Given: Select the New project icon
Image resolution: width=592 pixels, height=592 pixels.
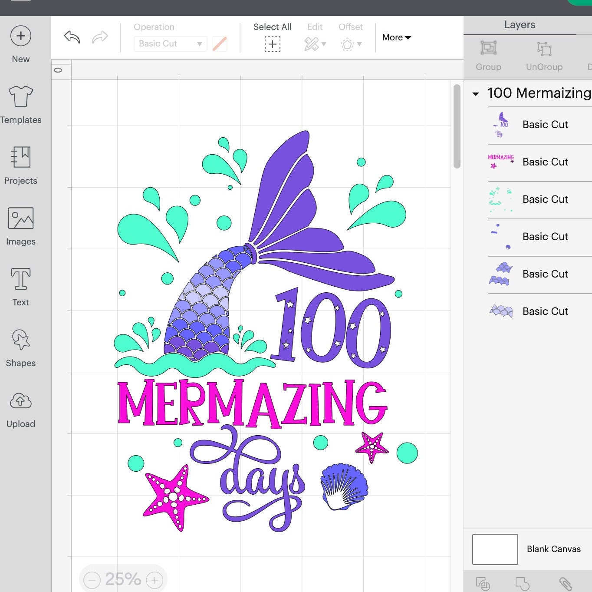Looking at the screenshot, I should pyautogui.click(x=20, y=36).
